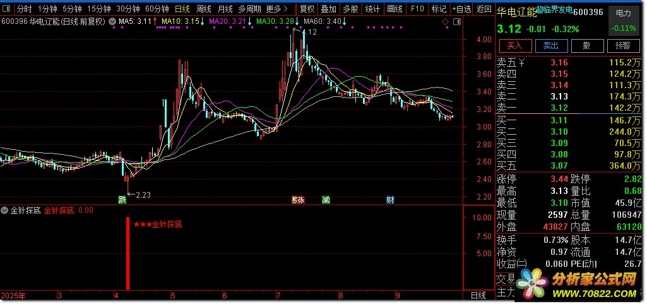Click the 2.23 low price annotation
647x304 pixels.
(143, 195)
